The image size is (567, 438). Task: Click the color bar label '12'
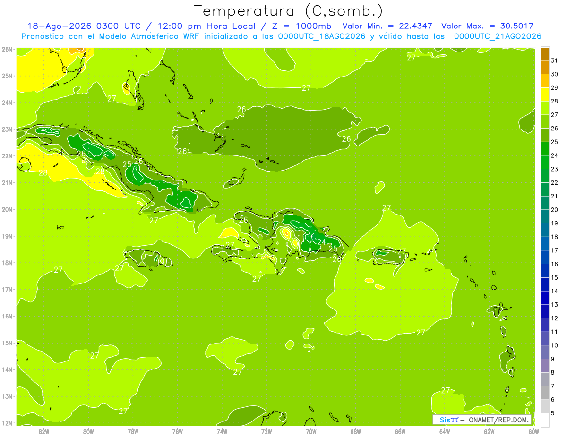[555, 318]
